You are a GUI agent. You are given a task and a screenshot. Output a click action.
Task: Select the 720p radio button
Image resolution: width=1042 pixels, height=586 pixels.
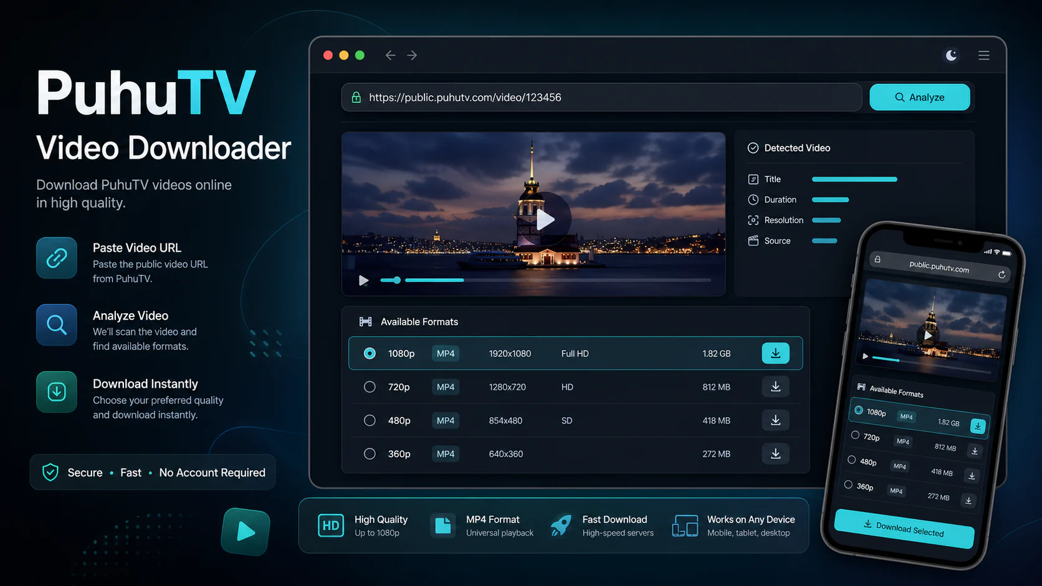click(370, 387)
